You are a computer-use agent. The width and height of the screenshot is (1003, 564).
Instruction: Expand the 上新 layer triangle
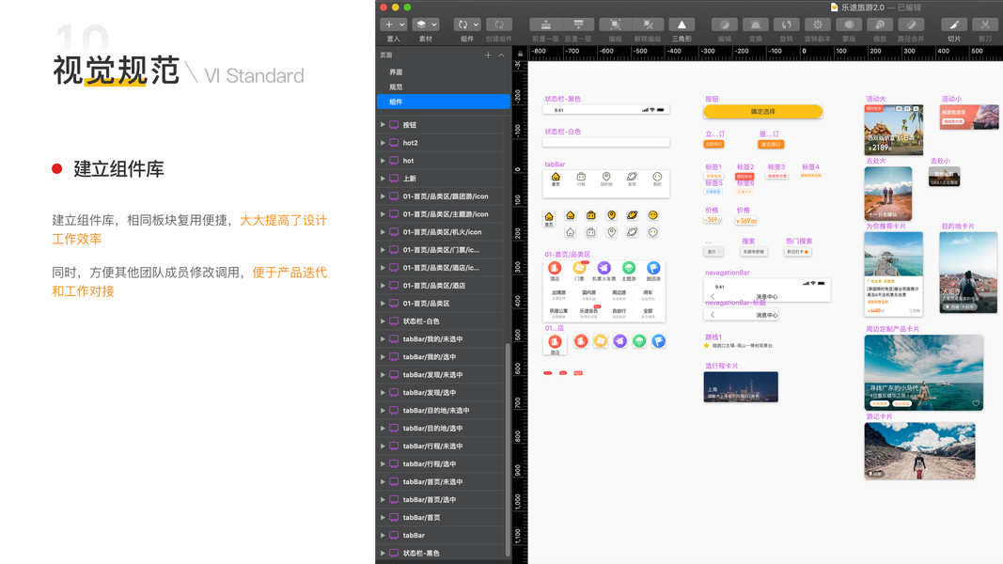pos(383,179)
